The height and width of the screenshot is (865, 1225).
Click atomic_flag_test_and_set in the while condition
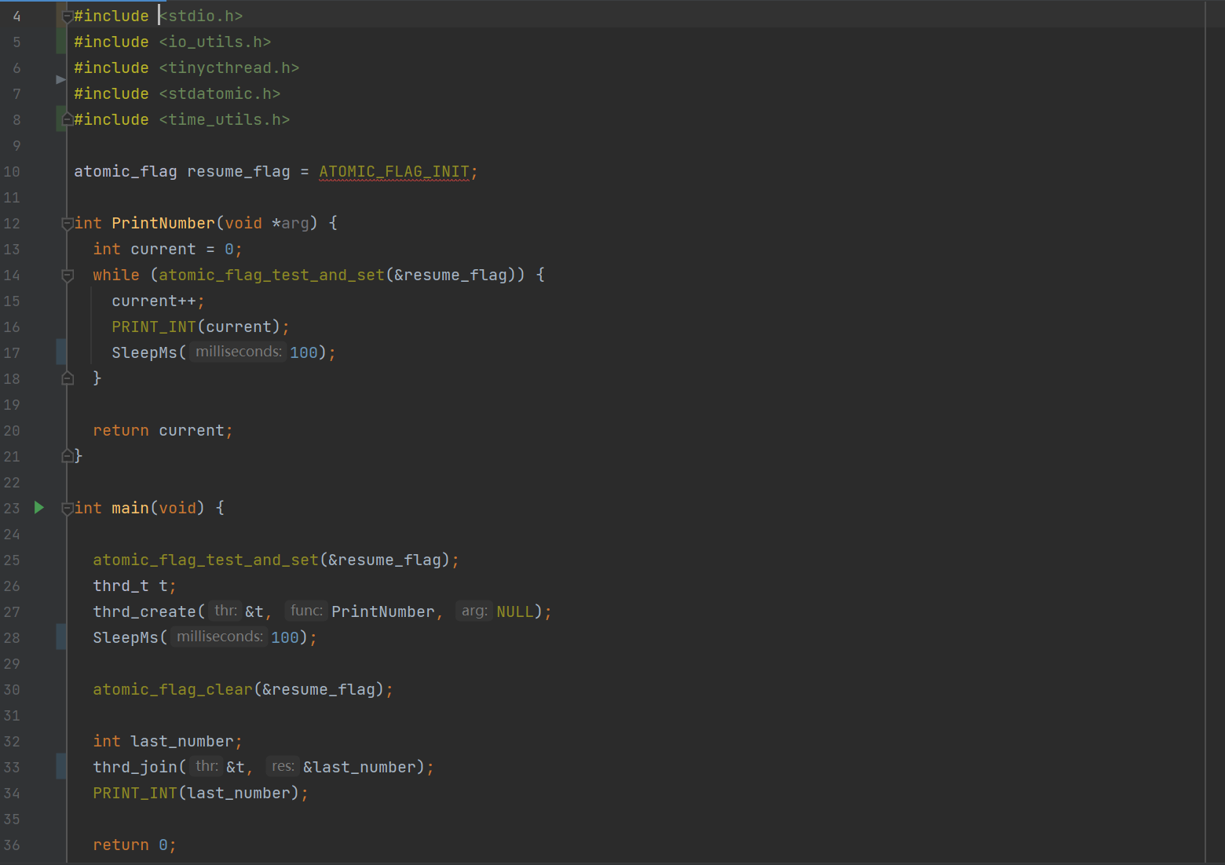pos(272,275)
